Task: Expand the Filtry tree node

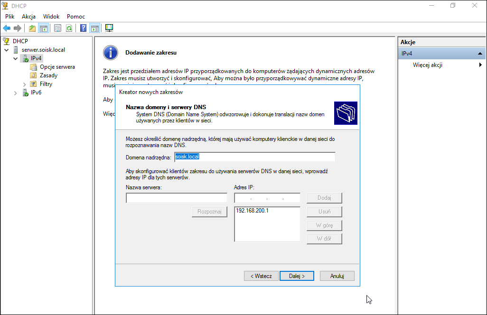Action: 25,84
